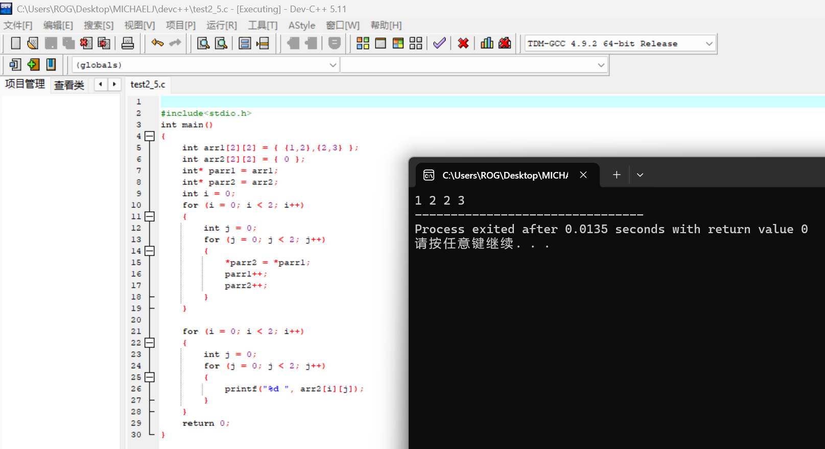The image size is (825, 449).
Task: Open the 视图[V] menu
Action: point(139,26)
